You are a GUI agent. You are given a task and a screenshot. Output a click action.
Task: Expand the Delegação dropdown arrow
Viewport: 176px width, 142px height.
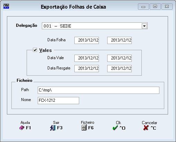coord(144,26)
